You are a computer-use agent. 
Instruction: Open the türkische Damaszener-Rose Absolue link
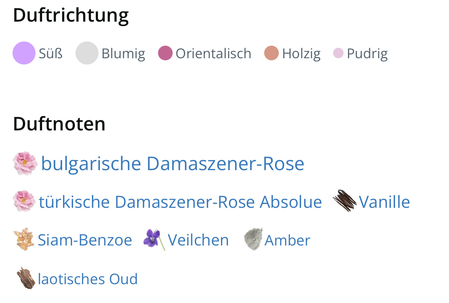coord(180,202)
